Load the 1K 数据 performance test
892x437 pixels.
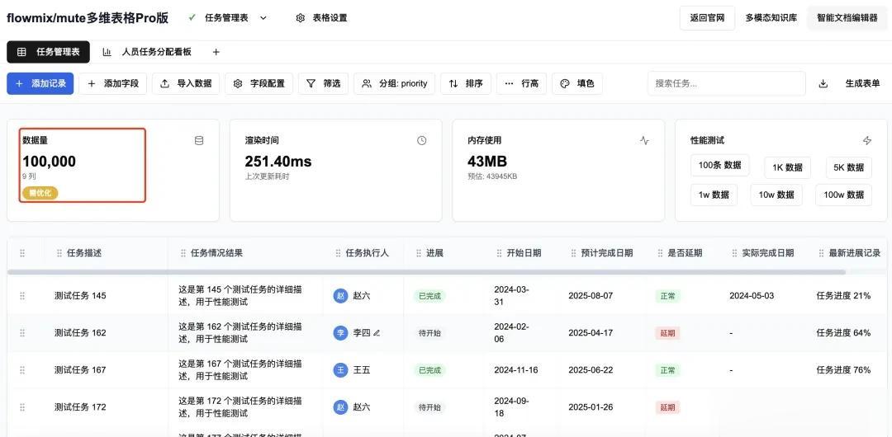tap(787, 167)
